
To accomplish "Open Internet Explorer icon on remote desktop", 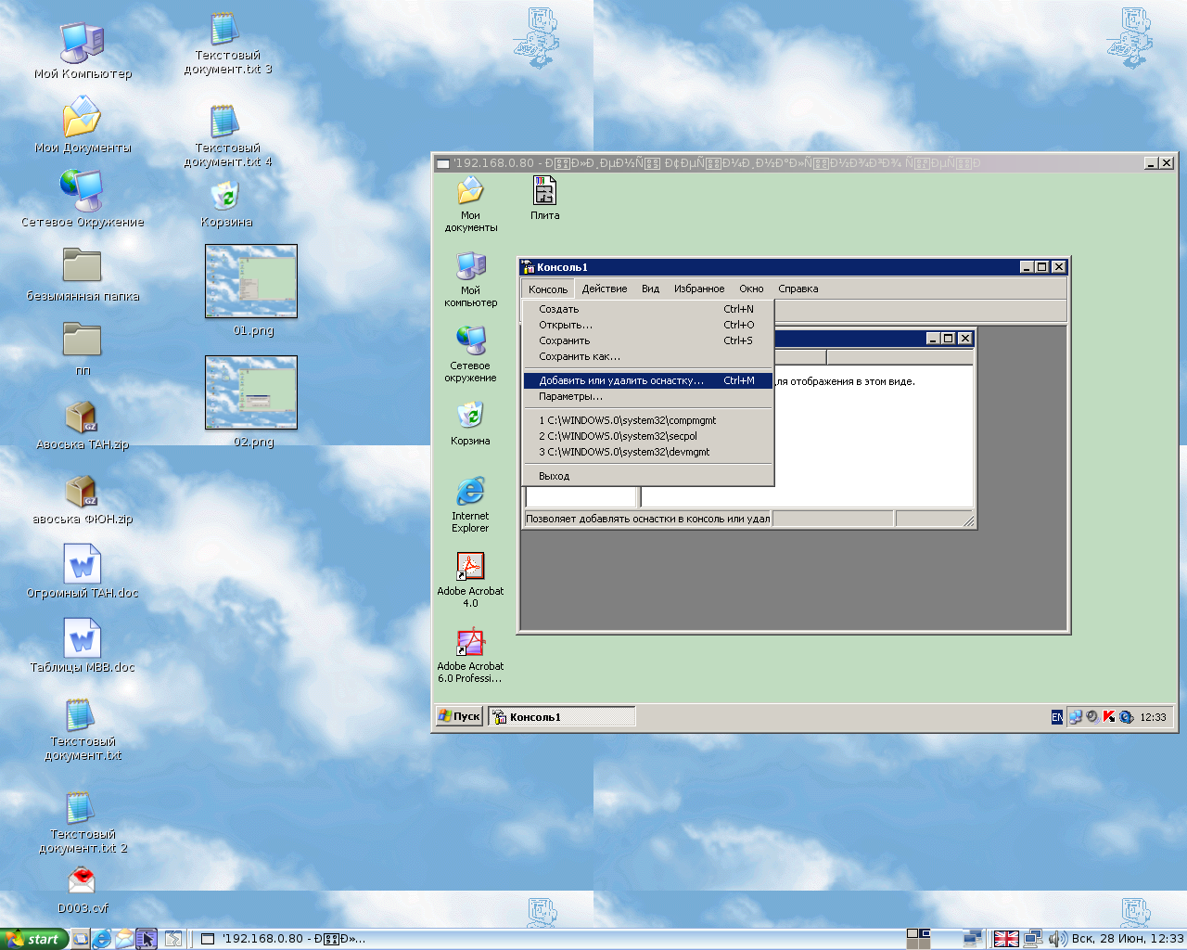I will (470, 493).
